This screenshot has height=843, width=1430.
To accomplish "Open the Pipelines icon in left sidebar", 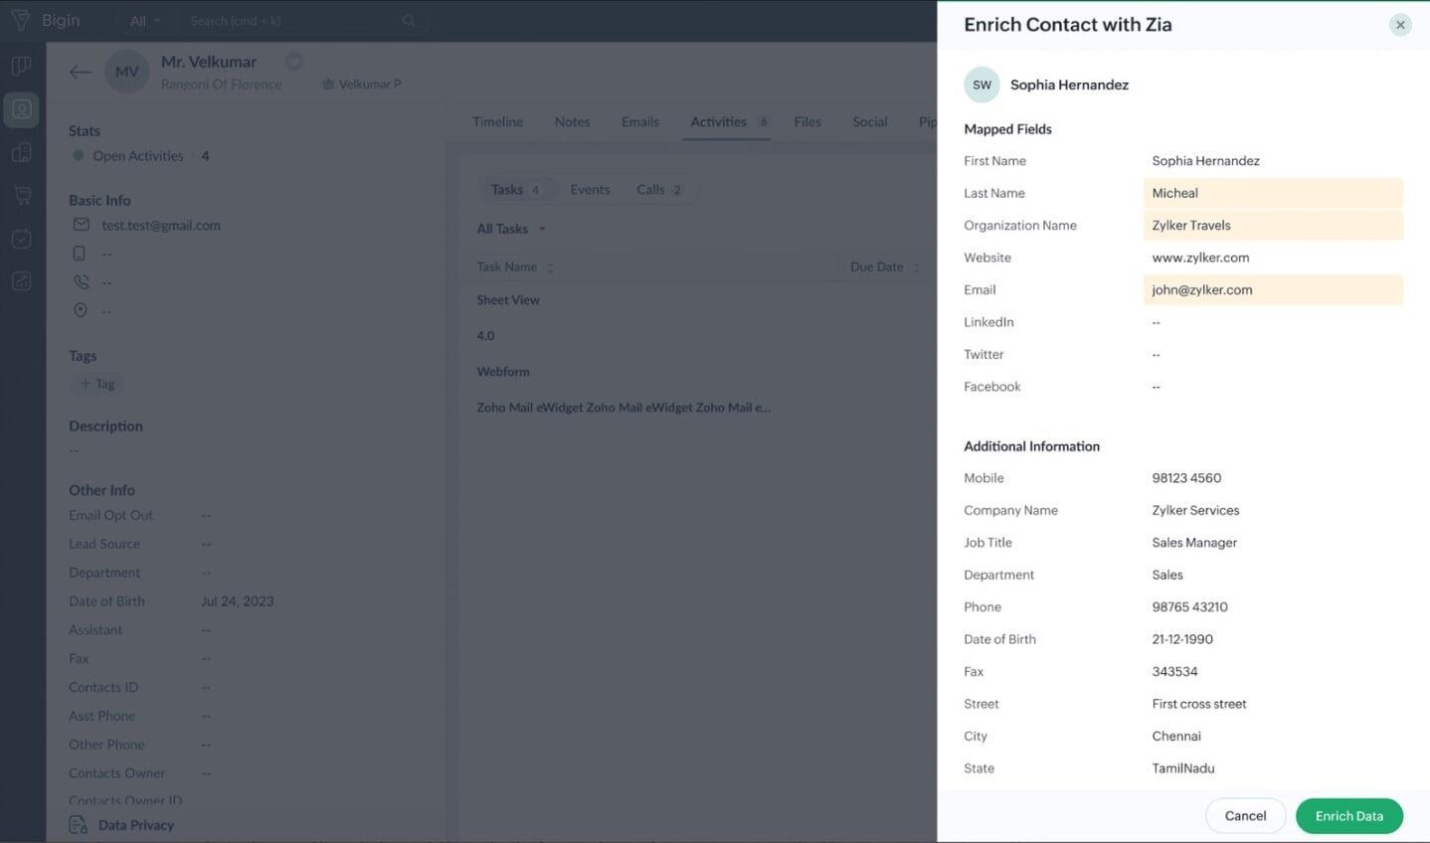I will click(x=21, y=66).
